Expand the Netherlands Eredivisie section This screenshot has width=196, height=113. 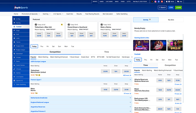pyautogui.click(x=130, y=98)
